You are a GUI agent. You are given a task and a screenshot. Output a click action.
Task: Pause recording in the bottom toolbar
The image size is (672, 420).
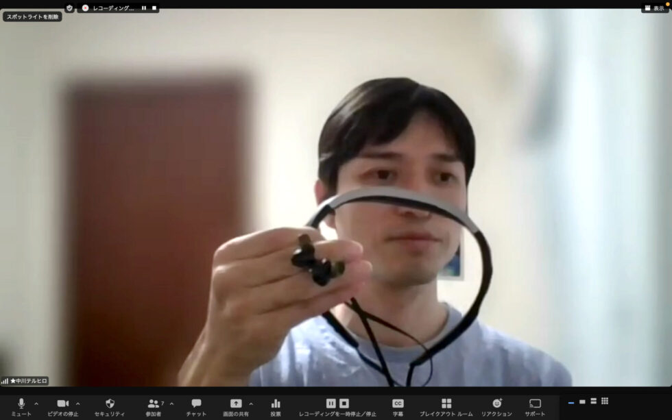331,404
